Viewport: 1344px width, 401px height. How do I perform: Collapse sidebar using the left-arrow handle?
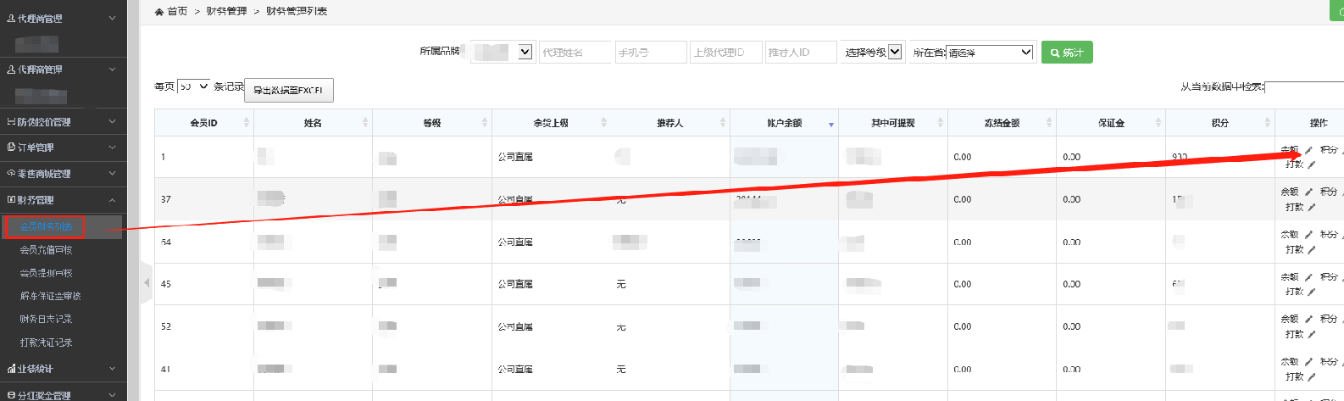[x=146, y=282]
